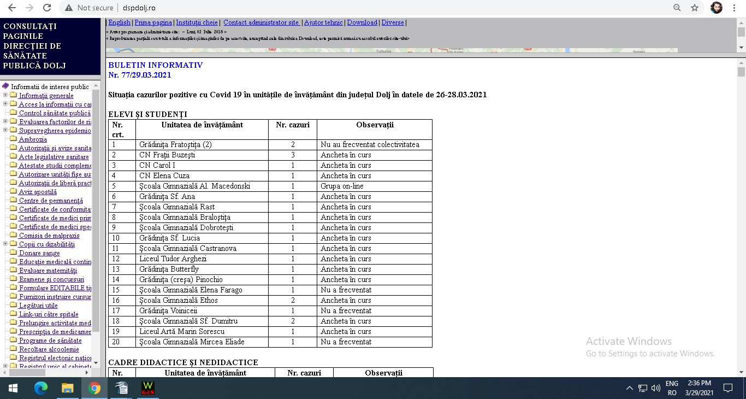Expand the Acces la informații node
Screen dimensions: 746x399
[5, 104]
